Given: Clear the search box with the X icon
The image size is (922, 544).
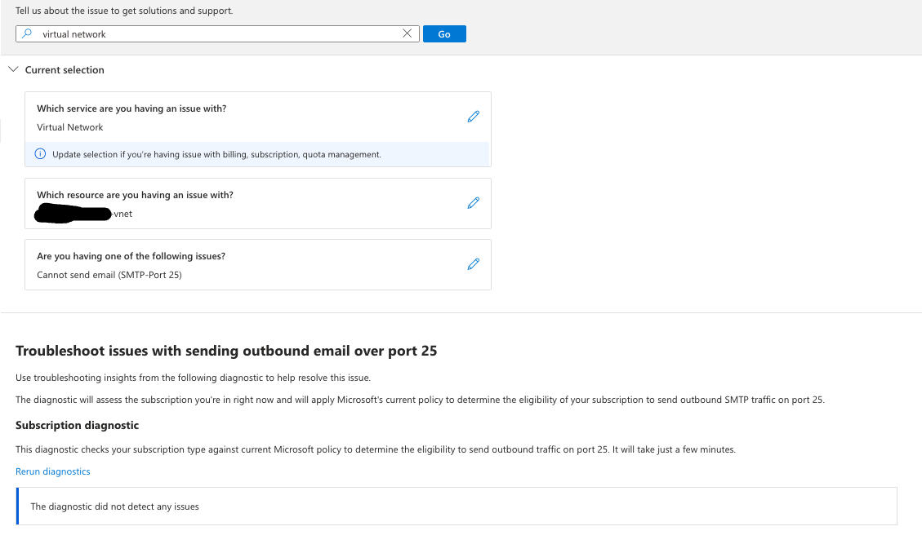Looking at the screenshot, I should pos(408,34).
